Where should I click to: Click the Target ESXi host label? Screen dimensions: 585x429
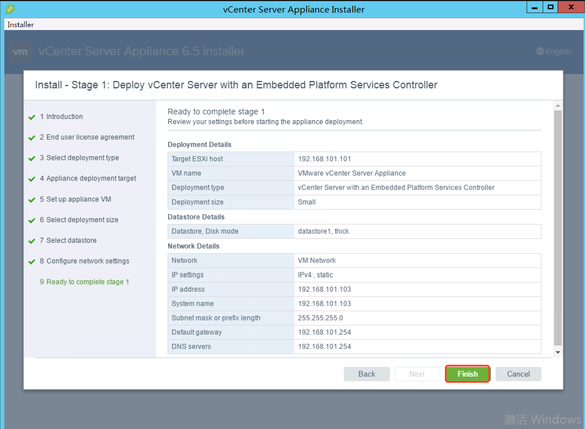(x=197, y=159)
